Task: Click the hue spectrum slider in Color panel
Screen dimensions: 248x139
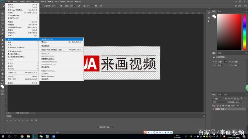Action: point(245,32)
